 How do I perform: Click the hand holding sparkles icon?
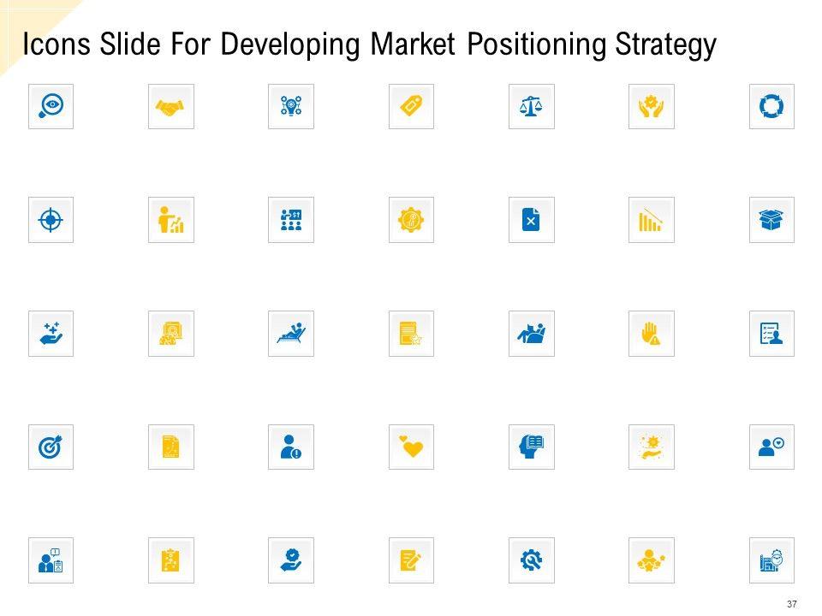point(51,333)
